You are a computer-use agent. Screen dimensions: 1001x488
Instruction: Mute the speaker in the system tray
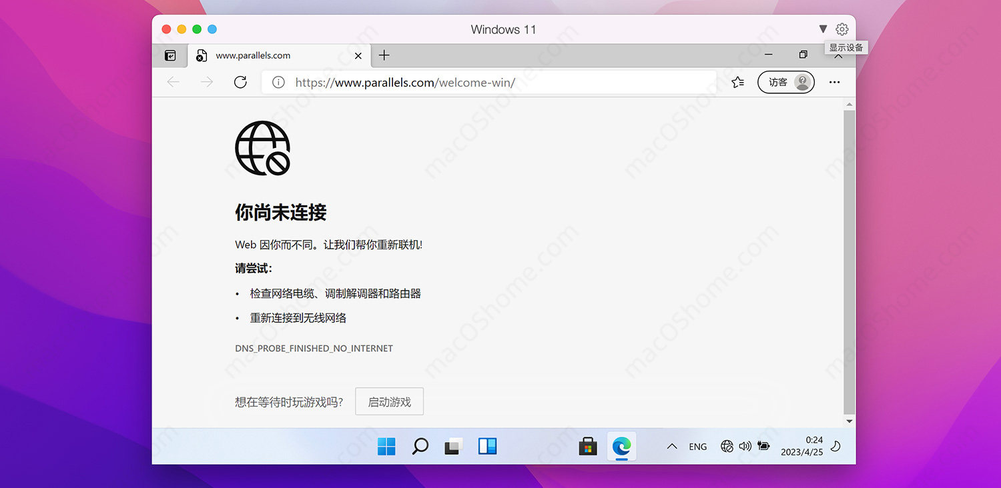[745, 446]
